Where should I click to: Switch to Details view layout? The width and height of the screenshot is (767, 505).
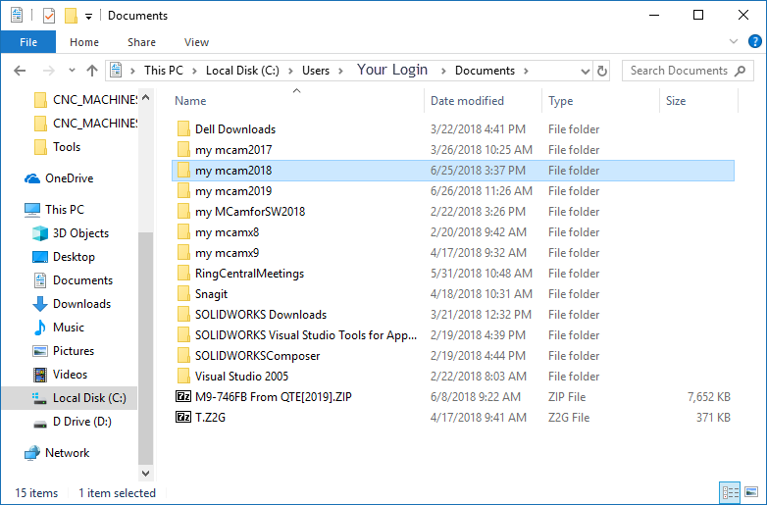pos(731,492)
